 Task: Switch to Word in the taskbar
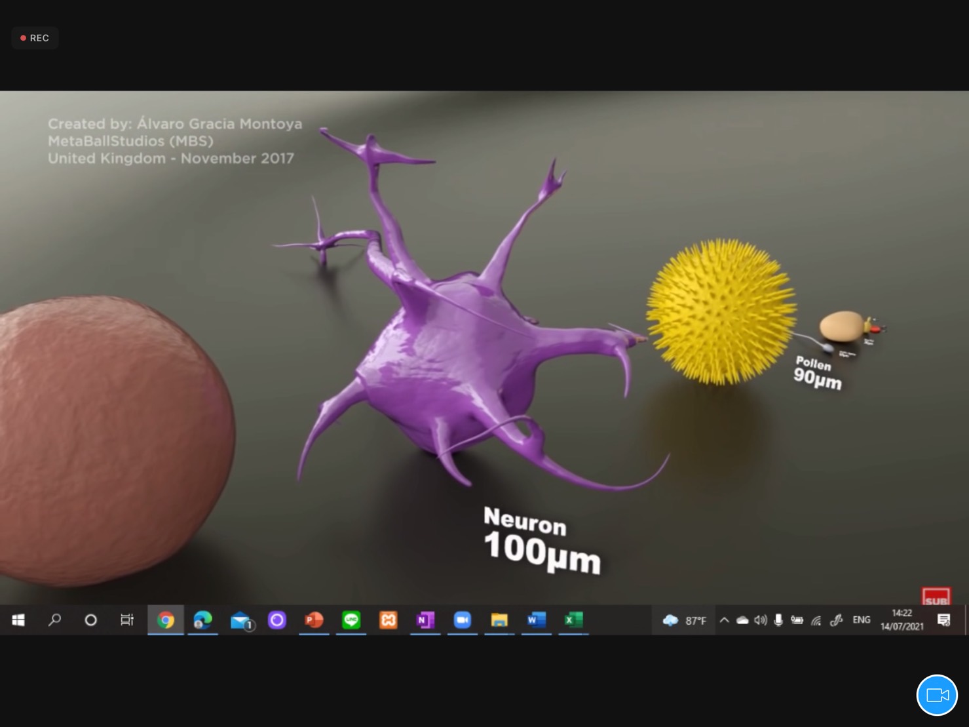536,619
